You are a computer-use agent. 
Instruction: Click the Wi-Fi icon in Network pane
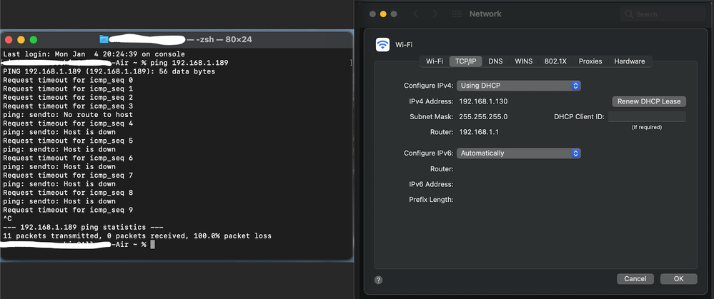click(382, 44)
